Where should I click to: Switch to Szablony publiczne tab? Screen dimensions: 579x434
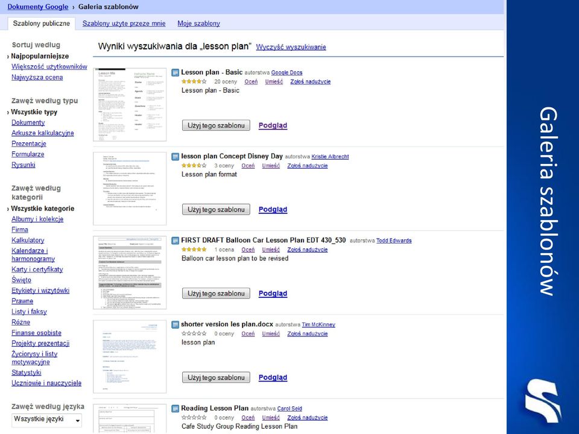click(42, 24)
